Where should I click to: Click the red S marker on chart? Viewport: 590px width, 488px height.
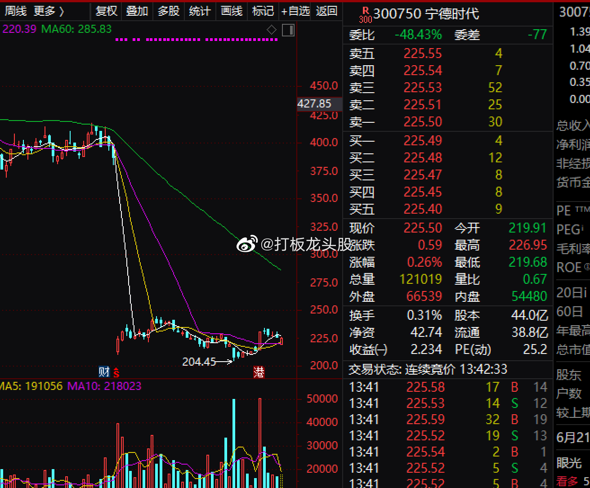(116, 372)
